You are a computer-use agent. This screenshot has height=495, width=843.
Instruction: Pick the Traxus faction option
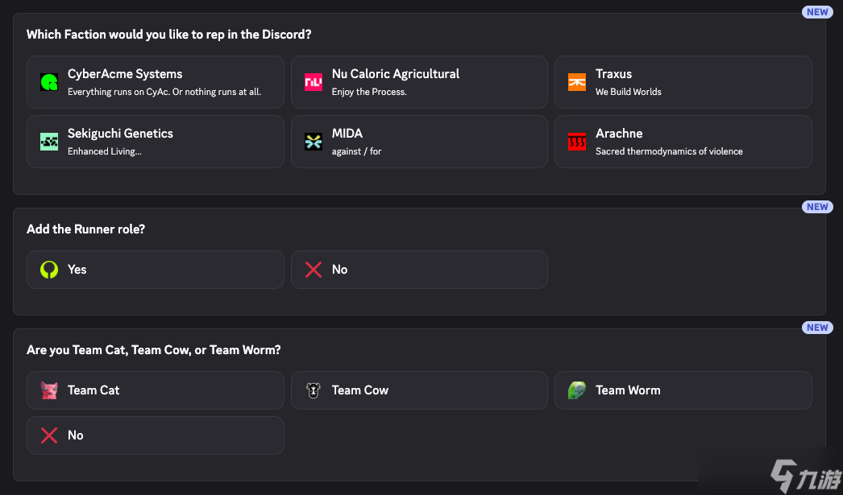click(683, 82)
